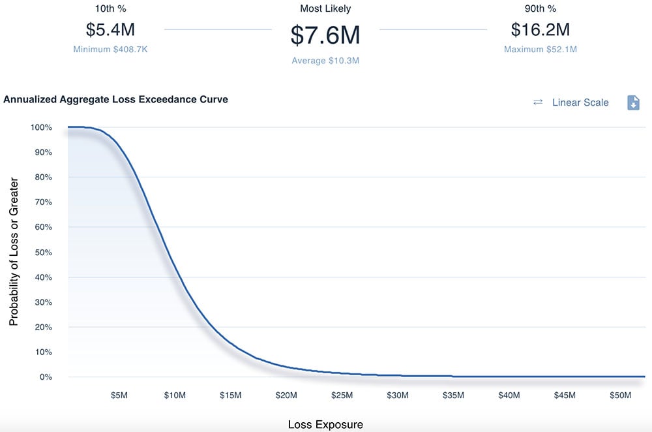
Task: Click the 90th % heading
Action: pyautogui.click(x=540, y=8)
